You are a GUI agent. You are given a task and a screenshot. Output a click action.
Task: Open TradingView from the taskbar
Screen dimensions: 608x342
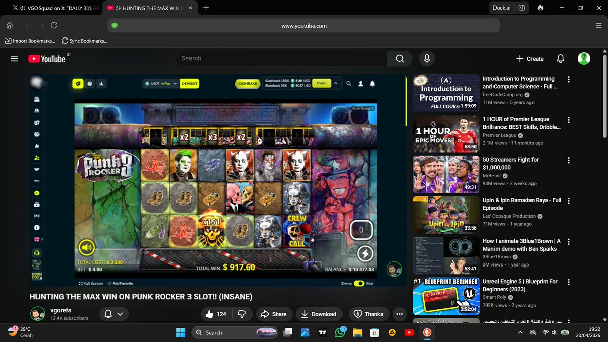coord(322,332)
